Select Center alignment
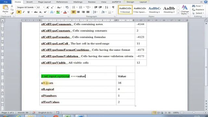The width and height of the screenshot is (208, 117). click(x=78, y=12)
